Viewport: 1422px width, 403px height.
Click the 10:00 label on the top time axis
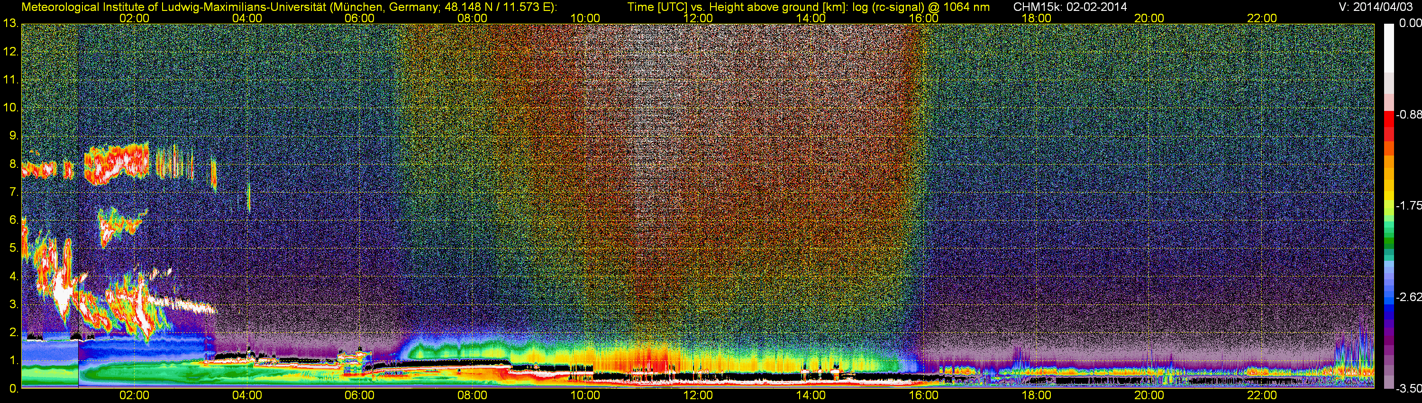[585, 18]
